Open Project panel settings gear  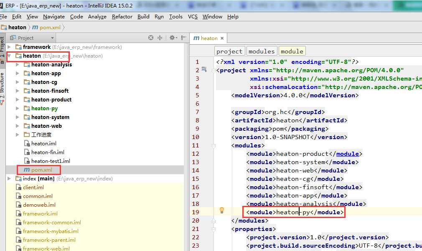[173, 38]
